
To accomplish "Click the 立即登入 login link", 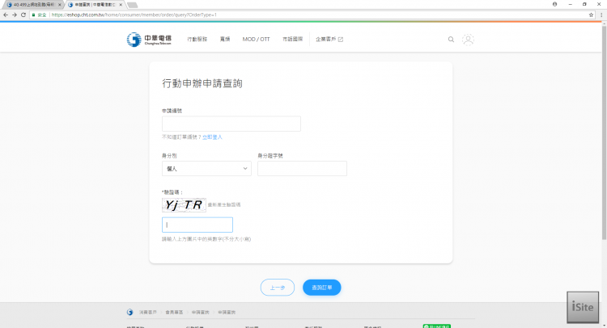I will pyautogui.click(x=211, y=137).
